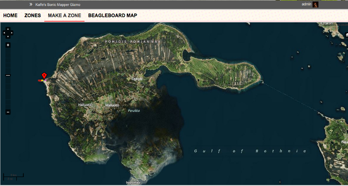This screenshot has width=348, height=186.
Task: Select the zoom slider handle
Action: (x=8, y=76)
